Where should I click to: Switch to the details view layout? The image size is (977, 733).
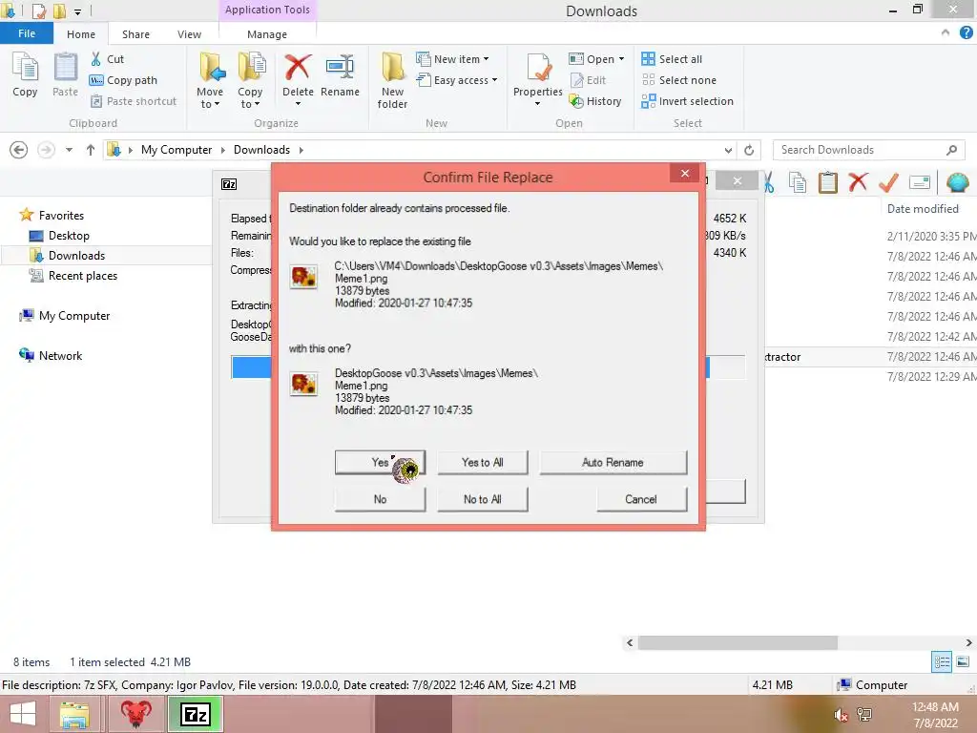tap(942, 661)
